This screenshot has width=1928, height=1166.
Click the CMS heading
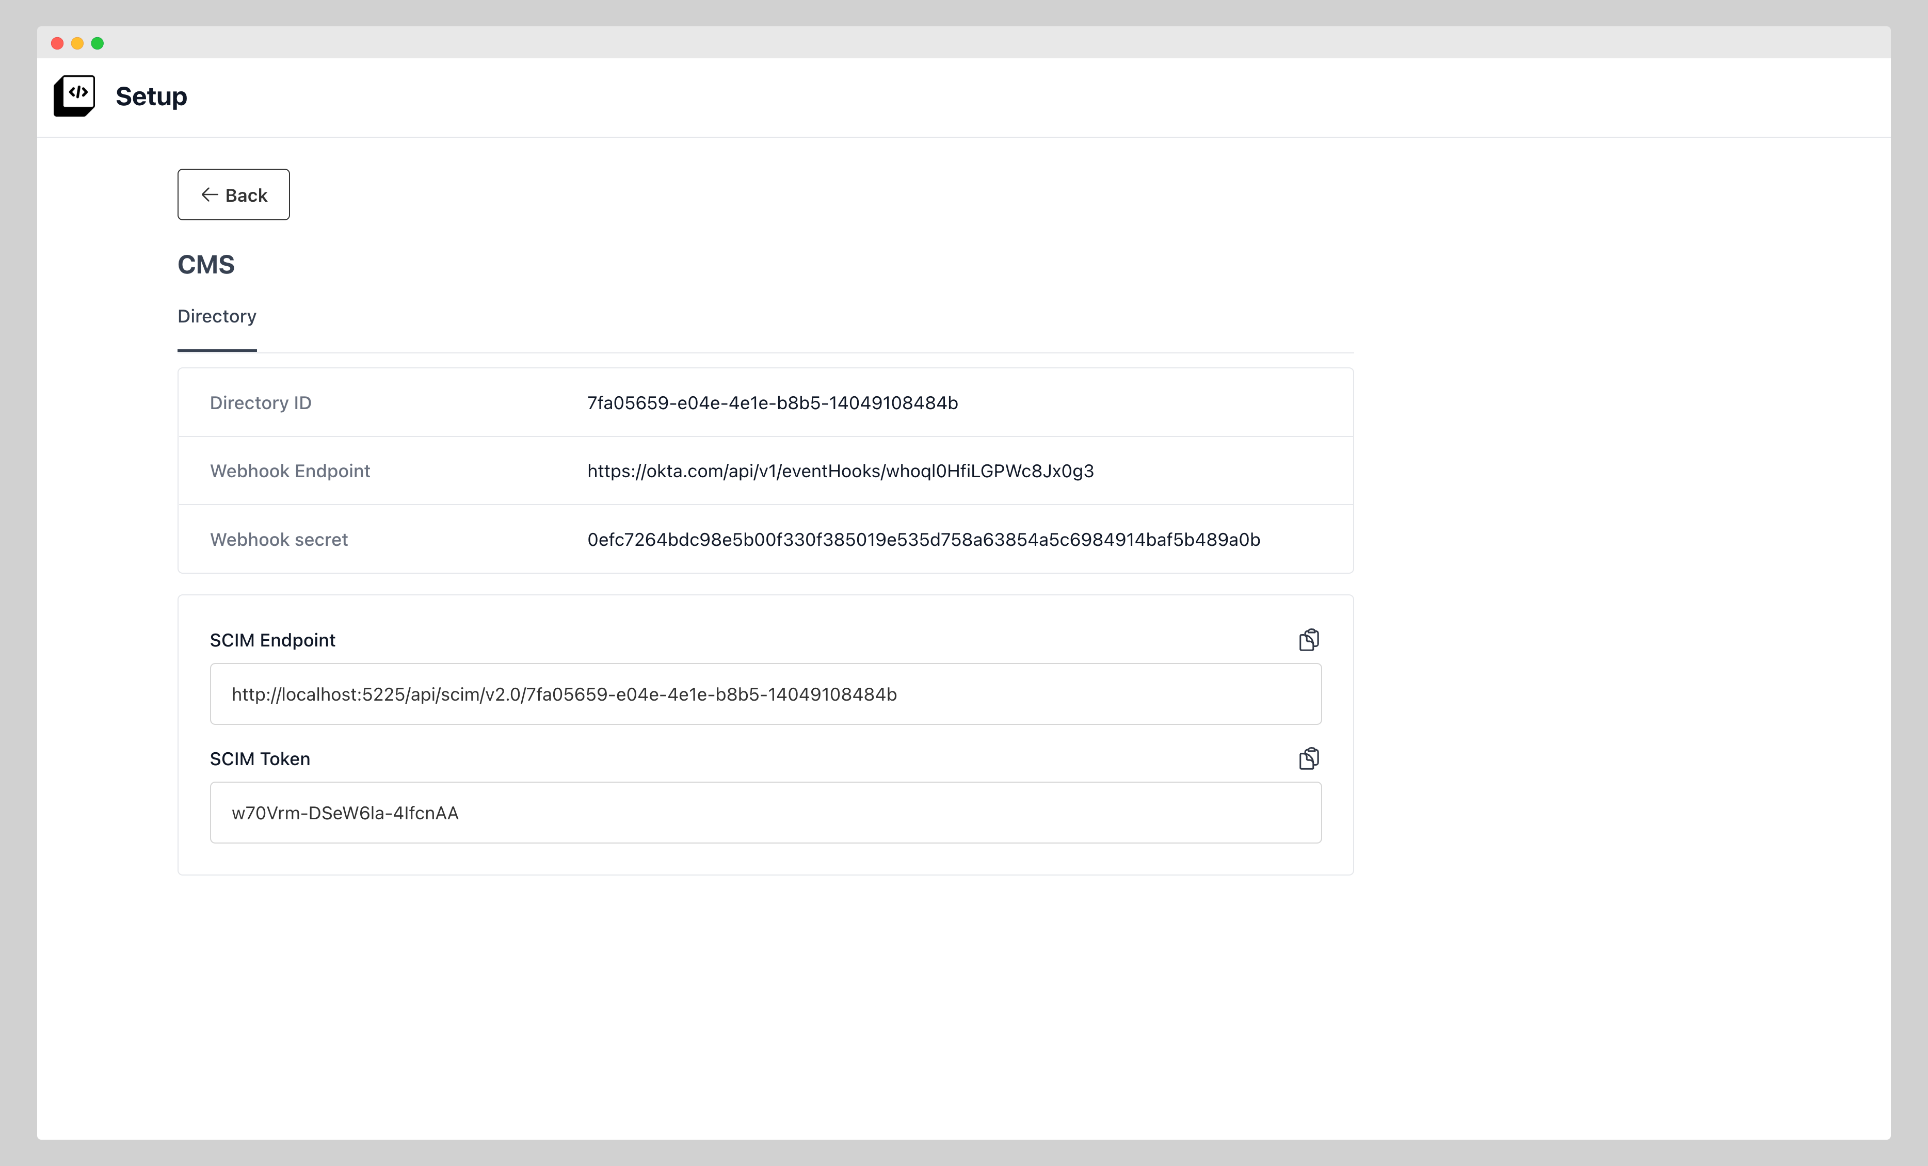206,265
